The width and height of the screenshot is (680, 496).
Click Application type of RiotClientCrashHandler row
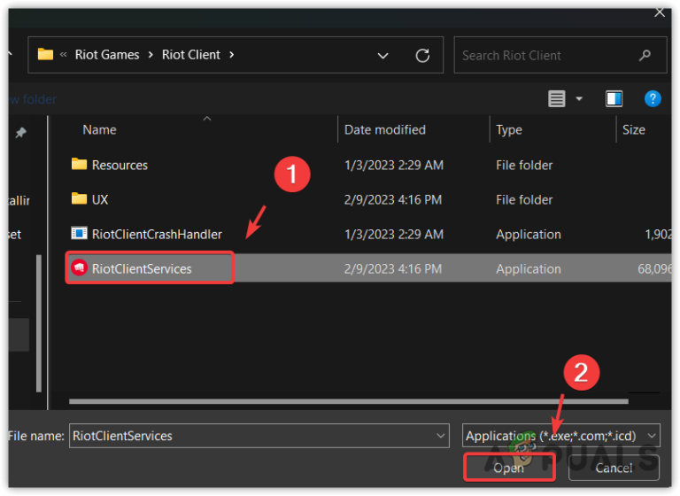(529, 235)
